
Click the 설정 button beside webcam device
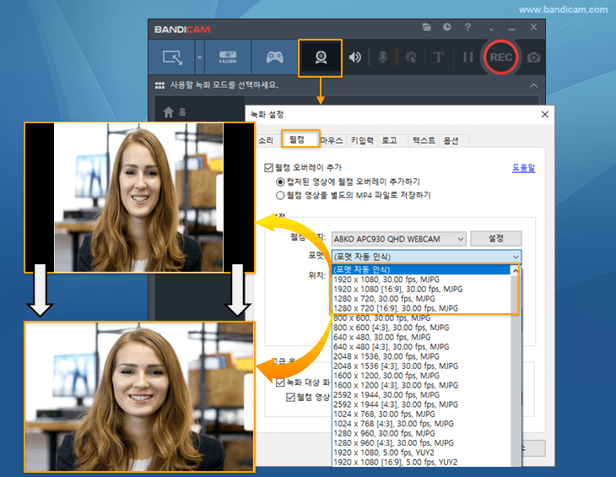pyautogui.click(x=495, y=239)
